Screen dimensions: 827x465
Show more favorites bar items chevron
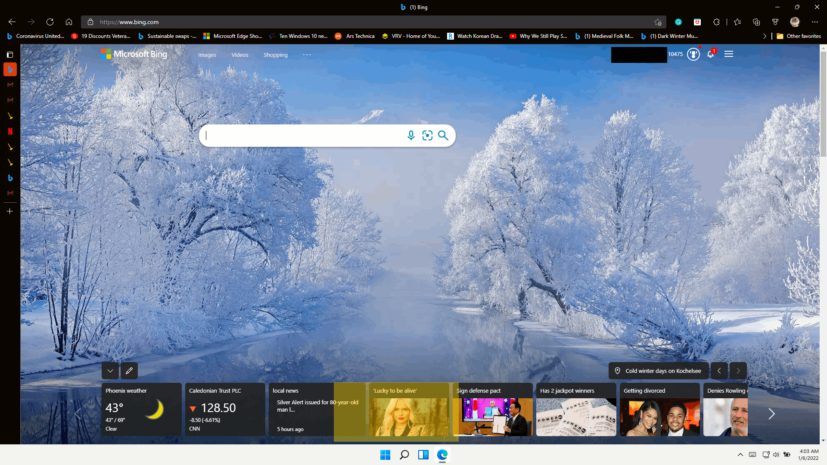click(x=765, y=36)
